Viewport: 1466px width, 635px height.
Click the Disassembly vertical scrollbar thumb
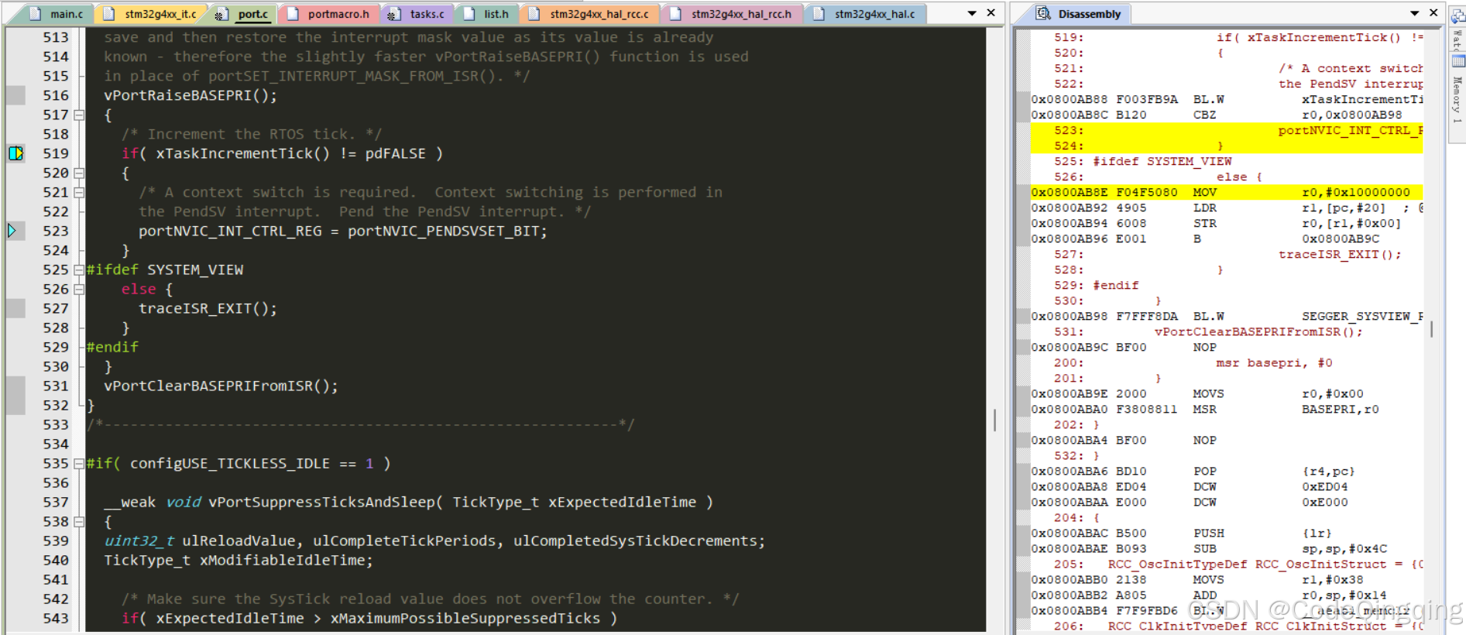pyautogui.click(x=1432, y=329)
